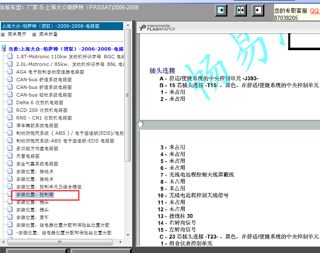Open RNS - CN1 收放机电路图

[x=44, y=118]
